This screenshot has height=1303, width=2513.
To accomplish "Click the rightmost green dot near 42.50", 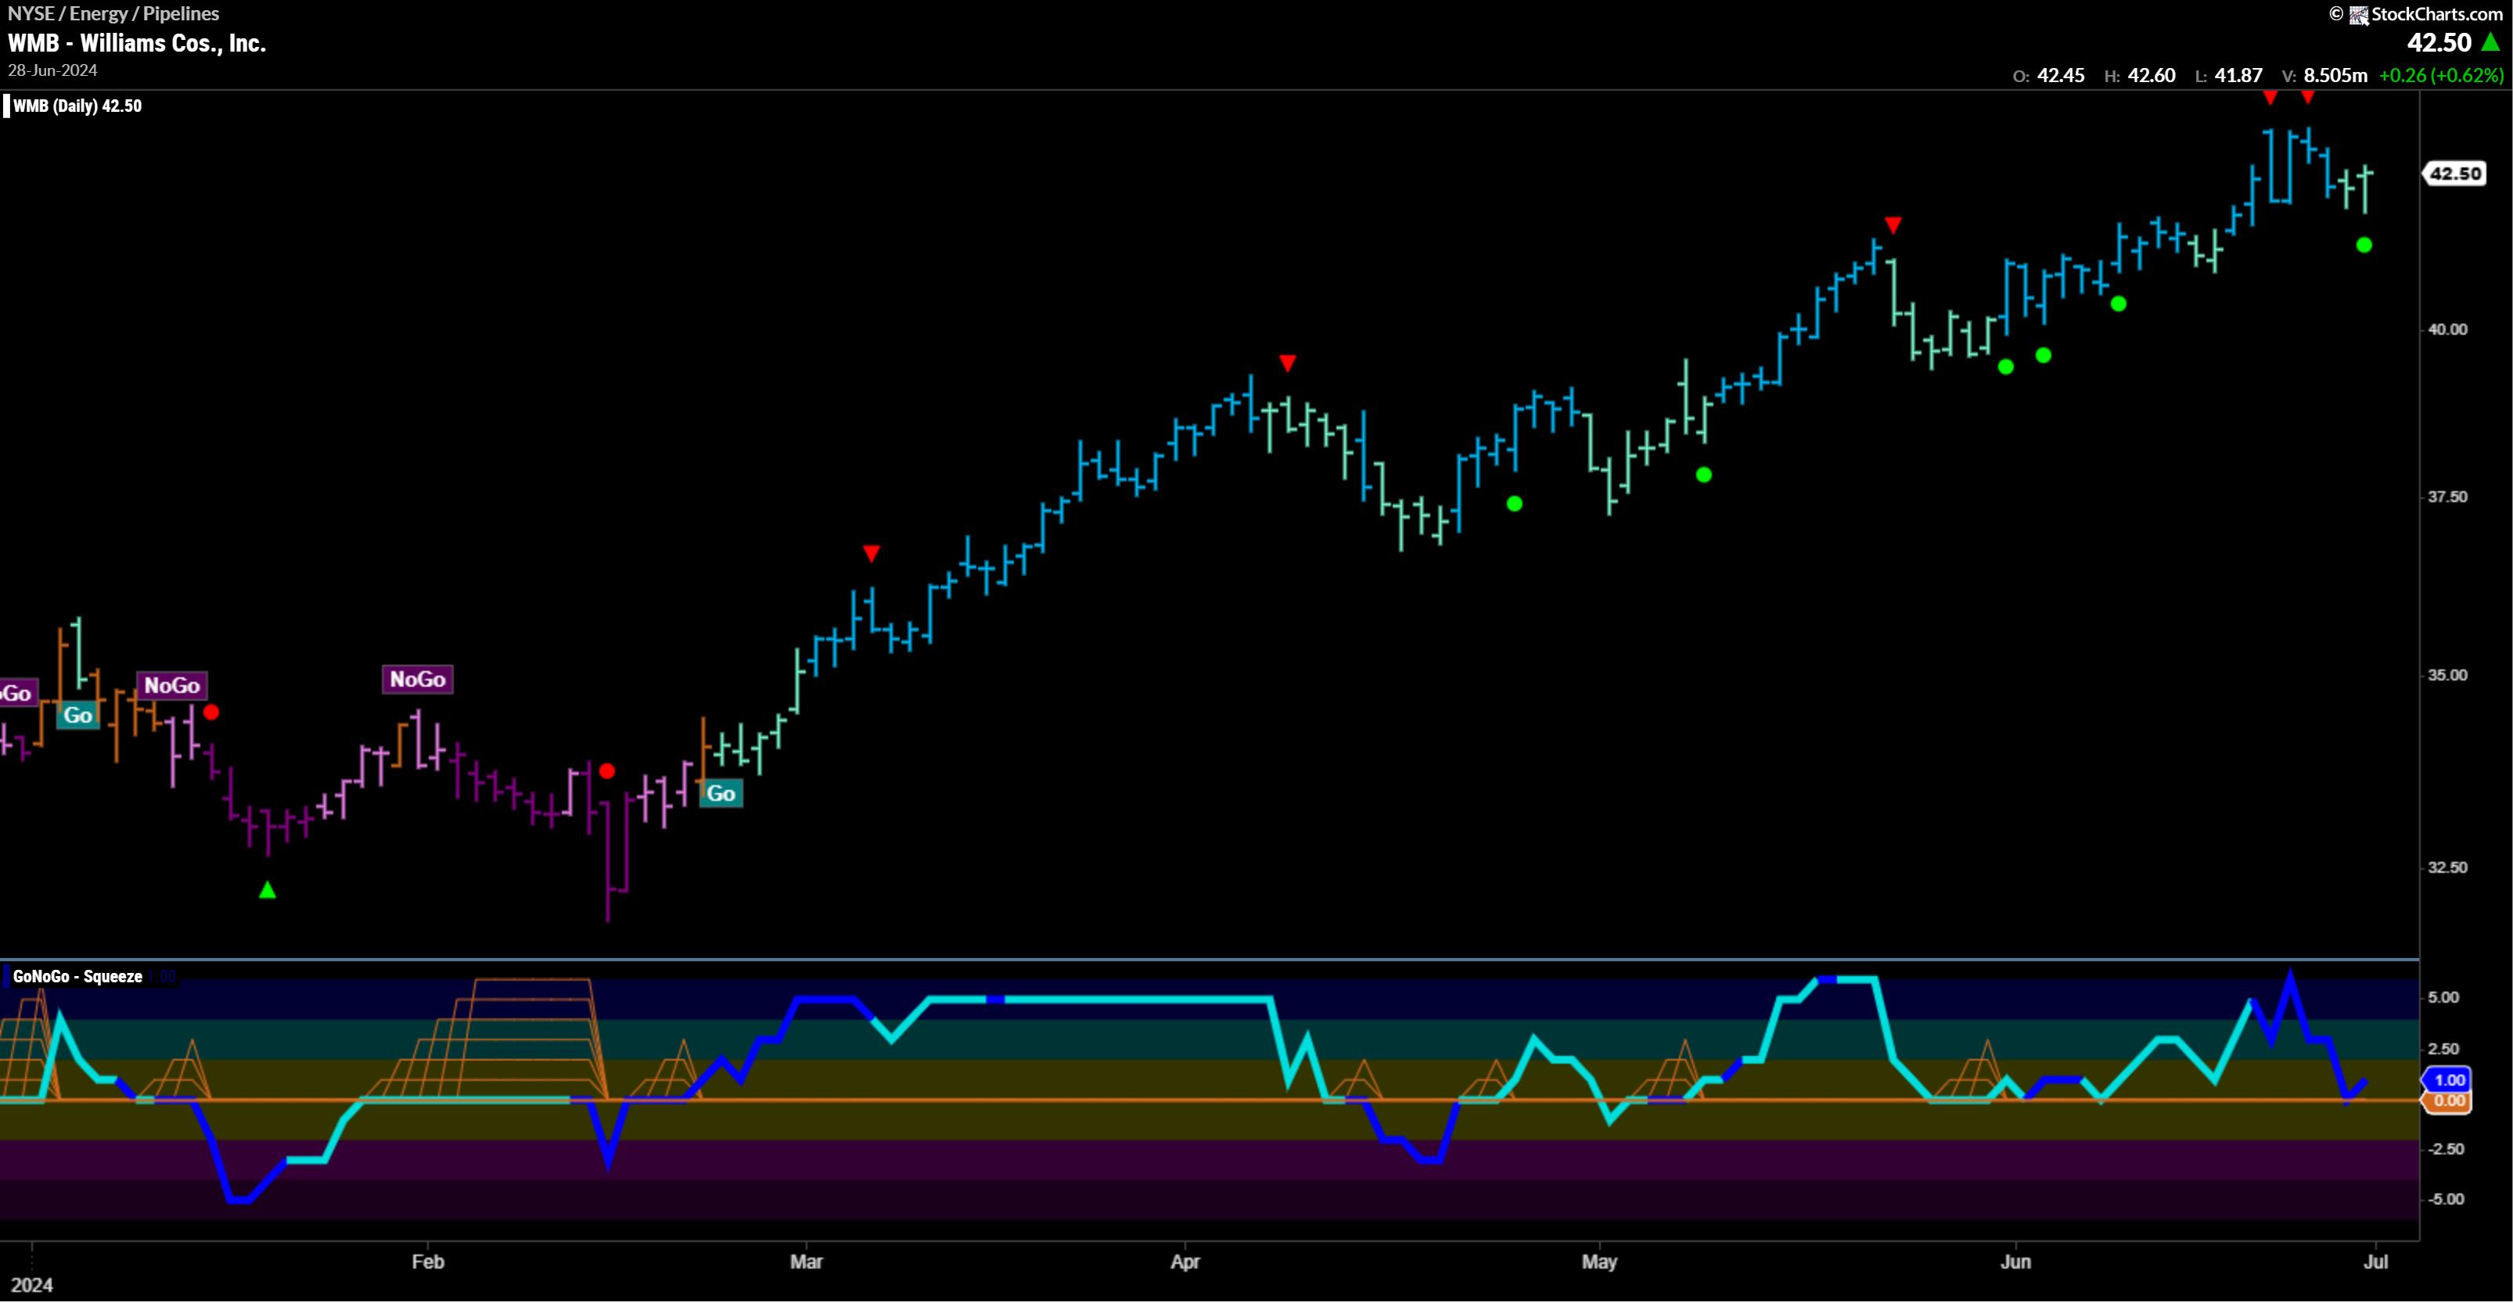I will [2364, 245].
